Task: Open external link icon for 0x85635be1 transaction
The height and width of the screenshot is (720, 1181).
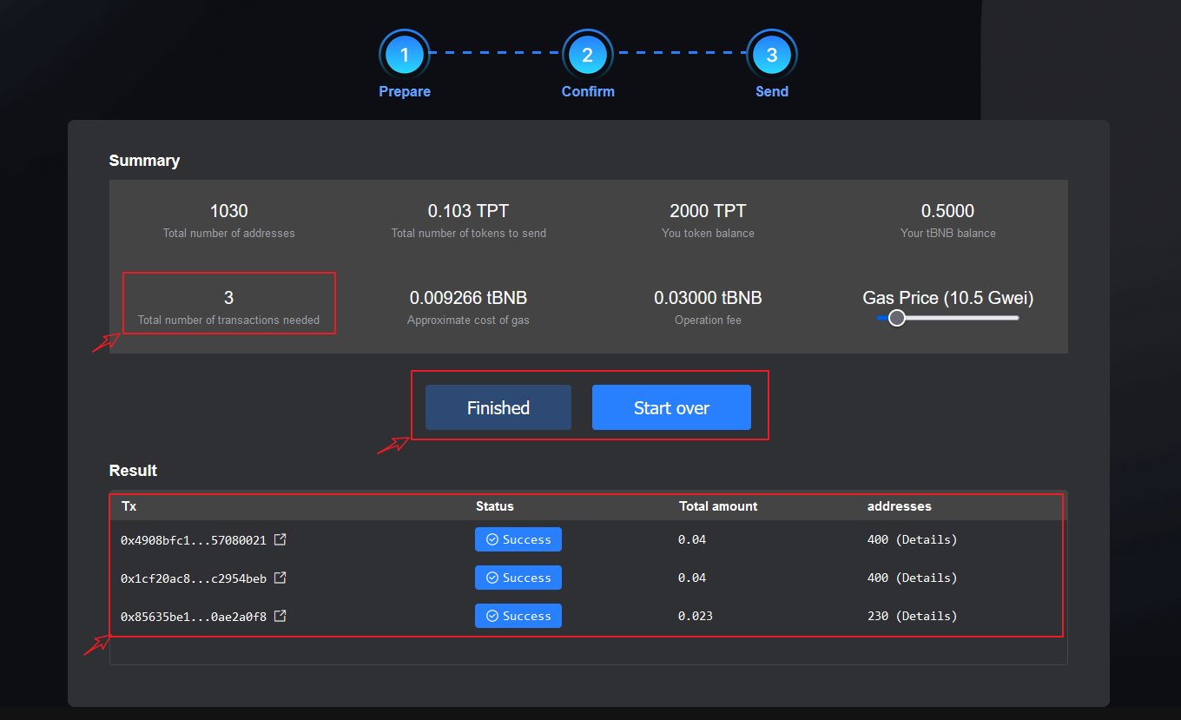Action: click(x=280, y=616)
